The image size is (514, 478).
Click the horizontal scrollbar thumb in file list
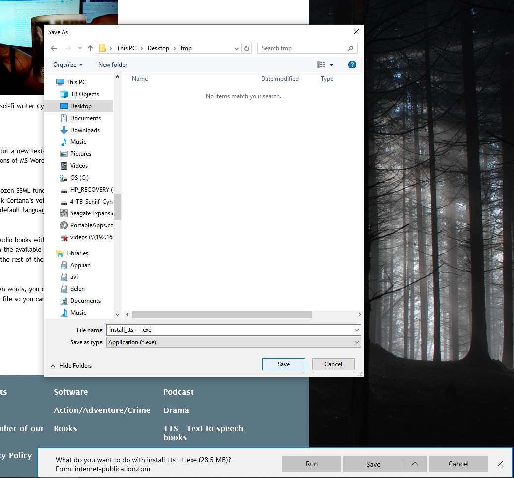[x=222, y=314]
